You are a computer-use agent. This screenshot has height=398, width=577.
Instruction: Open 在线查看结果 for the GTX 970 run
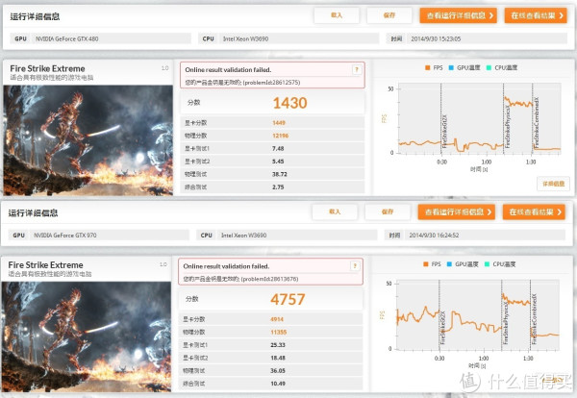pyautogui.click(x=532, y=211)
